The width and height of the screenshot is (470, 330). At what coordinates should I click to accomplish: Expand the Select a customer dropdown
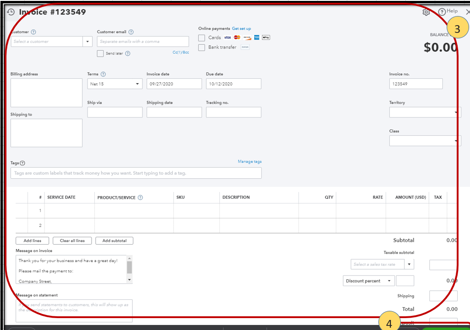click(87, 42)
